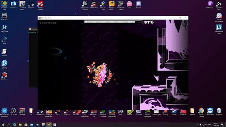Screen dimensions: 226x127
Task: Open the Epic Games Launcher shortcut
Action: coord(85,6)
